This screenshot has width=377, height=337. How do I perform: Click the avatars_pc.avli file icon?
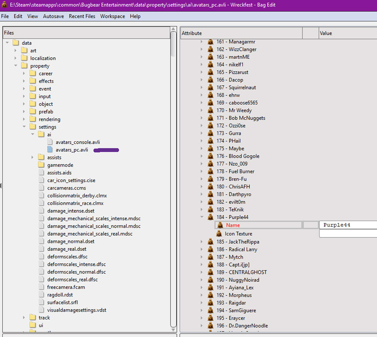[x=50, y=149]
